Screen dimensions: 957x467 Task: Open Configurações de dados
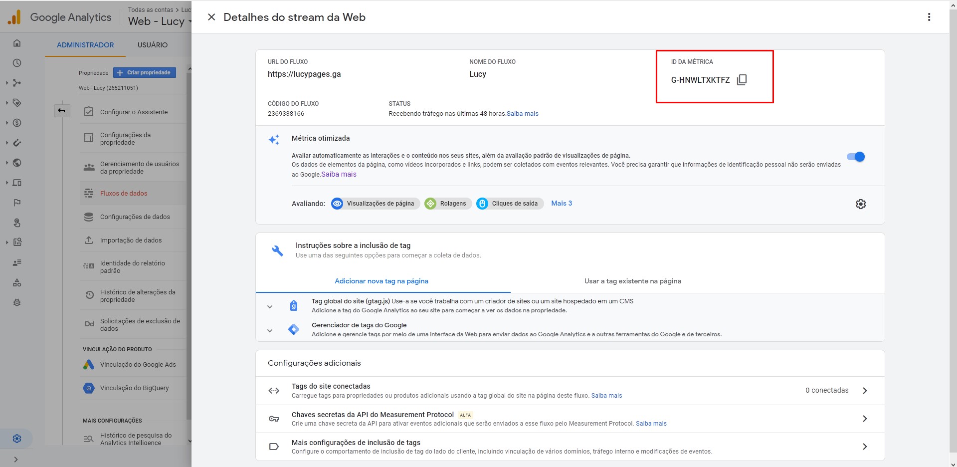(133, 217)
